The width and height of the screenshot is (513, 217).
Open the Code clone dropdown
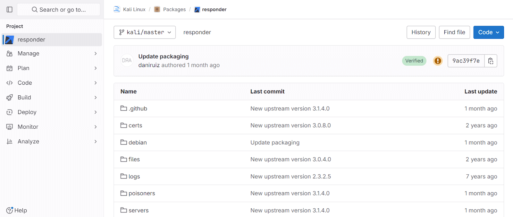coord(489,32)
